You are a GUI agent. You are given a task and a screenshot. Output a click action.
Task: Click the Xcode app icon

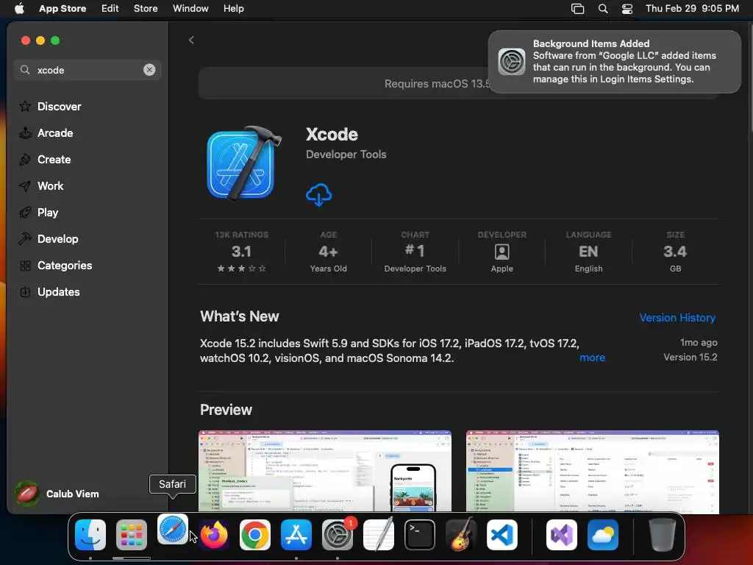coord(244,163)
